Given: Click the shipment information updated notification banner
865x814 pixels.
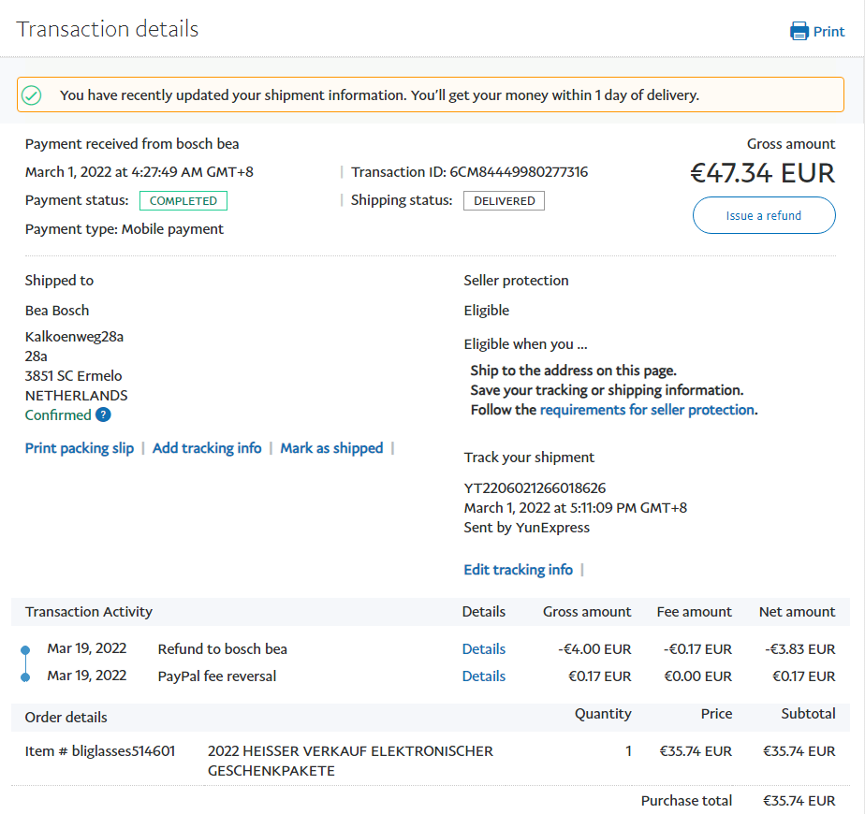Looking at the screenshot, I should coord(431,95).
